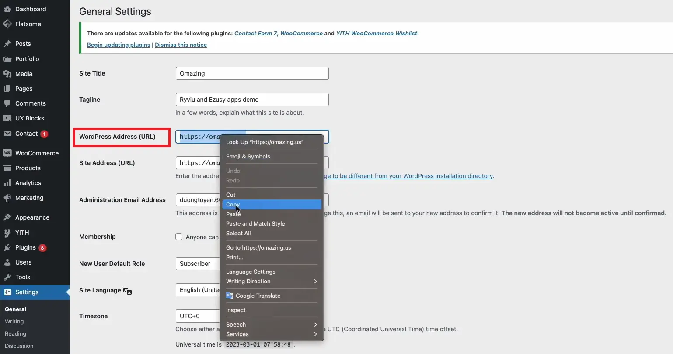Expand the Speech submenu arrow

(x=315, y=324)
